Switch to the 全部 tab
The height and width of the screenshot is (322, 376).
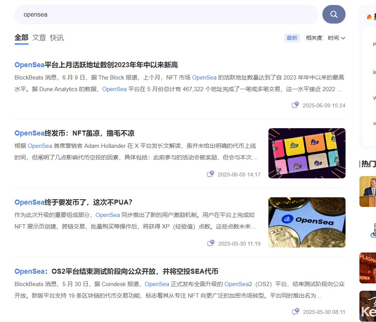tap(21, 38)
